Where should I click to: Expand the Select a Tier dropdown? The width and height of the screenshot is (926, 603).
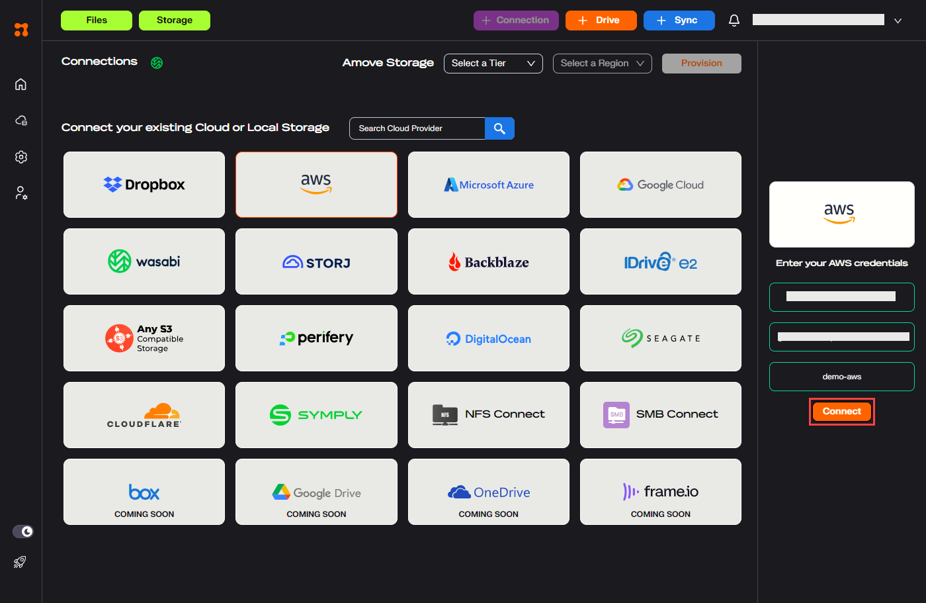tap(493, 64)
